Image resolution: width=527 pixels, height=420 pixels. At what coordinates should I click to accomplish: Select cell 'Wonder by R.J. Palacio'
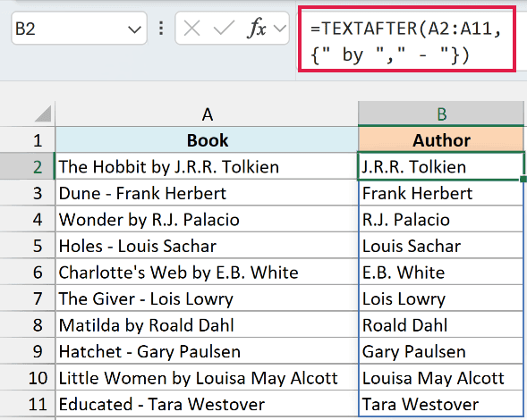coord(207,219)
